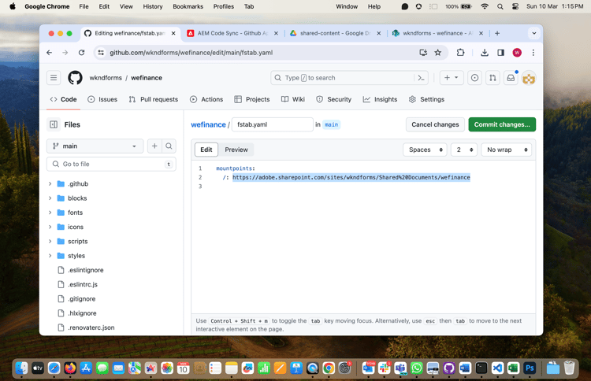This screenshot has height=381, width=591.
Task: Click the Commit changes button
Action: click(x=502, y=124)
